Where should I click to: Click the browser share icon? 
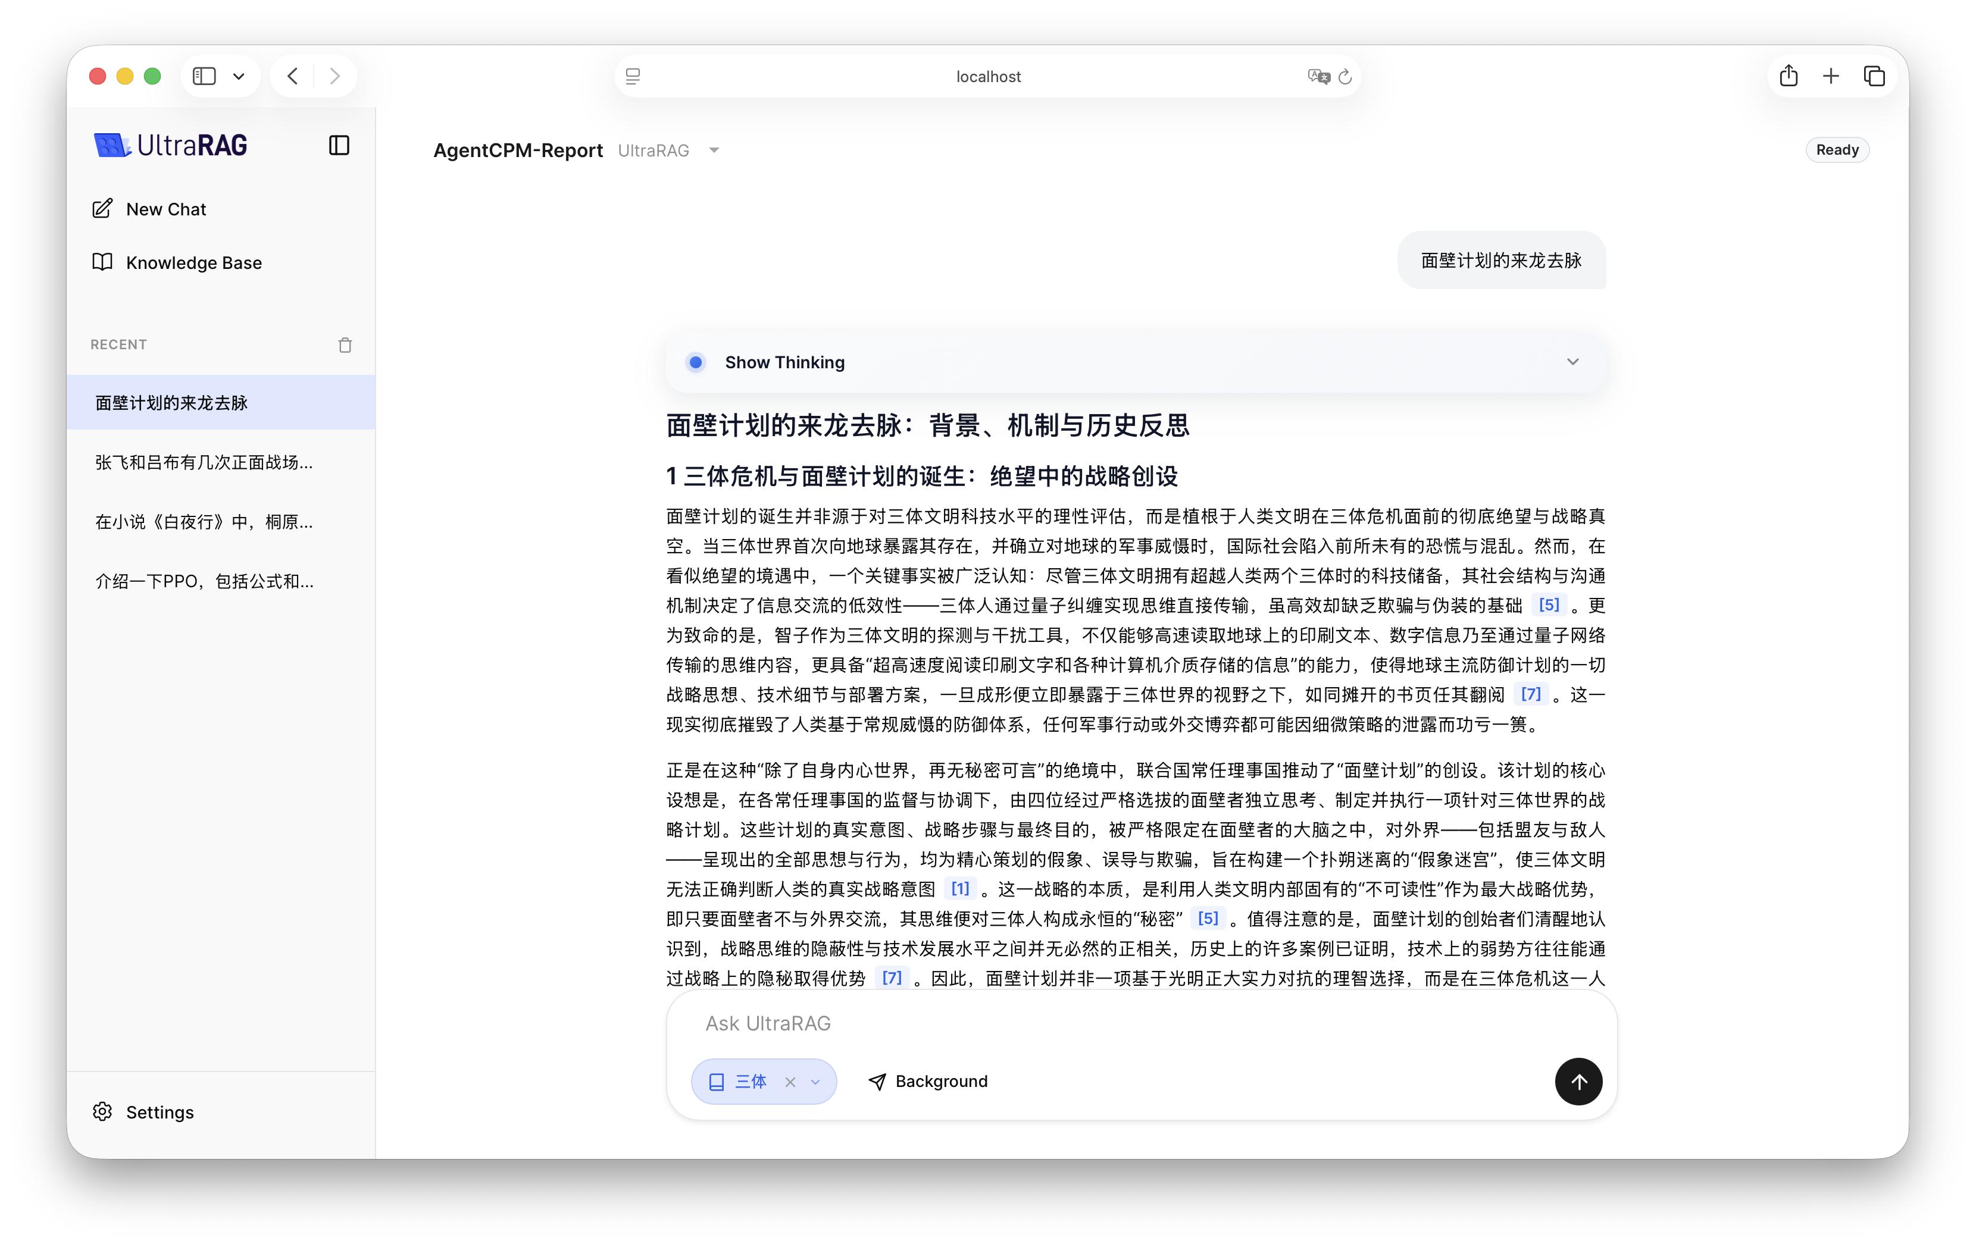[x=1788, y=76]
